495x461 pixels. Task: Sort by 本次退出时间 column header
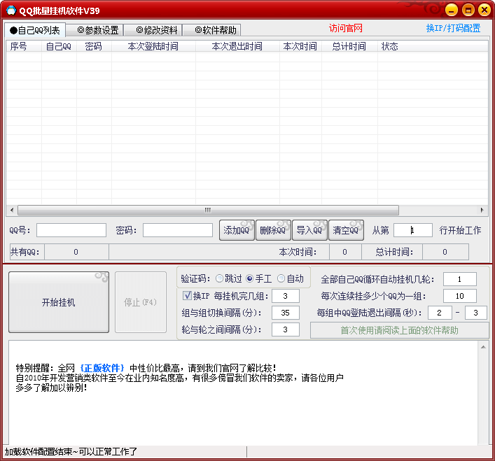[237, 46]
